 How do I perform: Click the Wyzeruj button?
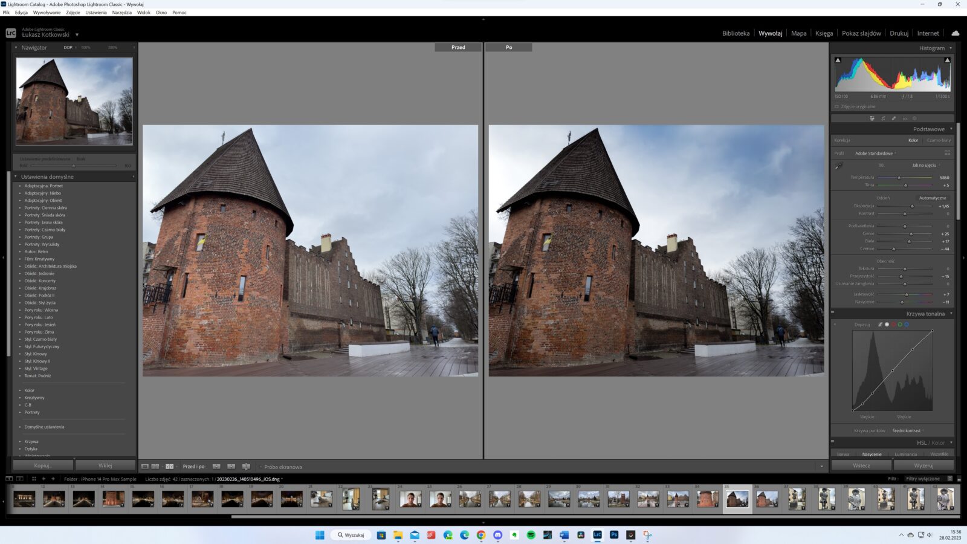tap(923, 465)
